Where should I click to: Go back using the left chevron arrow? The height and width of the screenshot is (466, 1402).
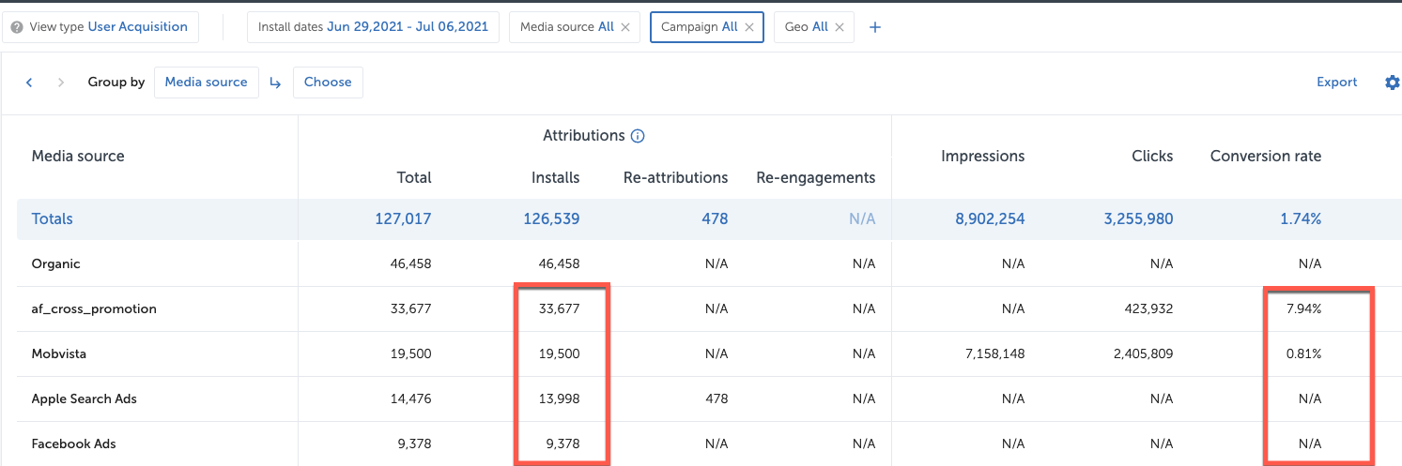29,83
